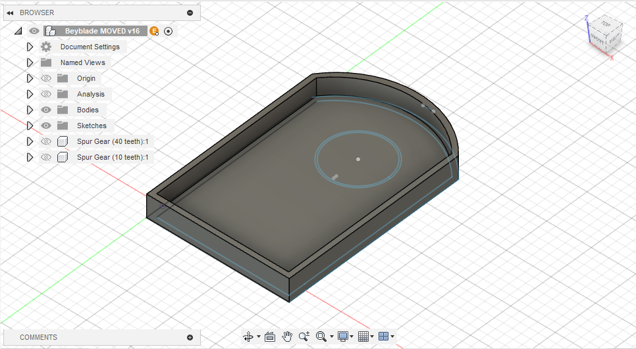Open Display Settings monitor icon

343,337
